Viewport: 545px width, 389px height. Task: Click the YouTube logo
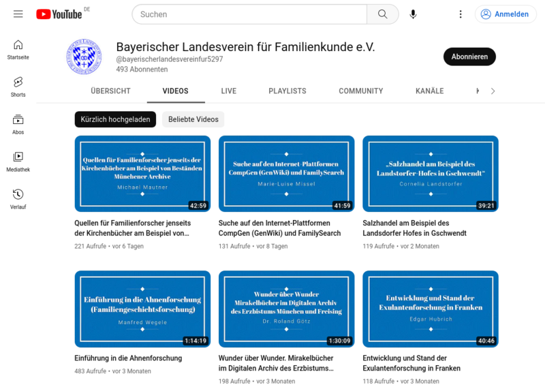59,14
